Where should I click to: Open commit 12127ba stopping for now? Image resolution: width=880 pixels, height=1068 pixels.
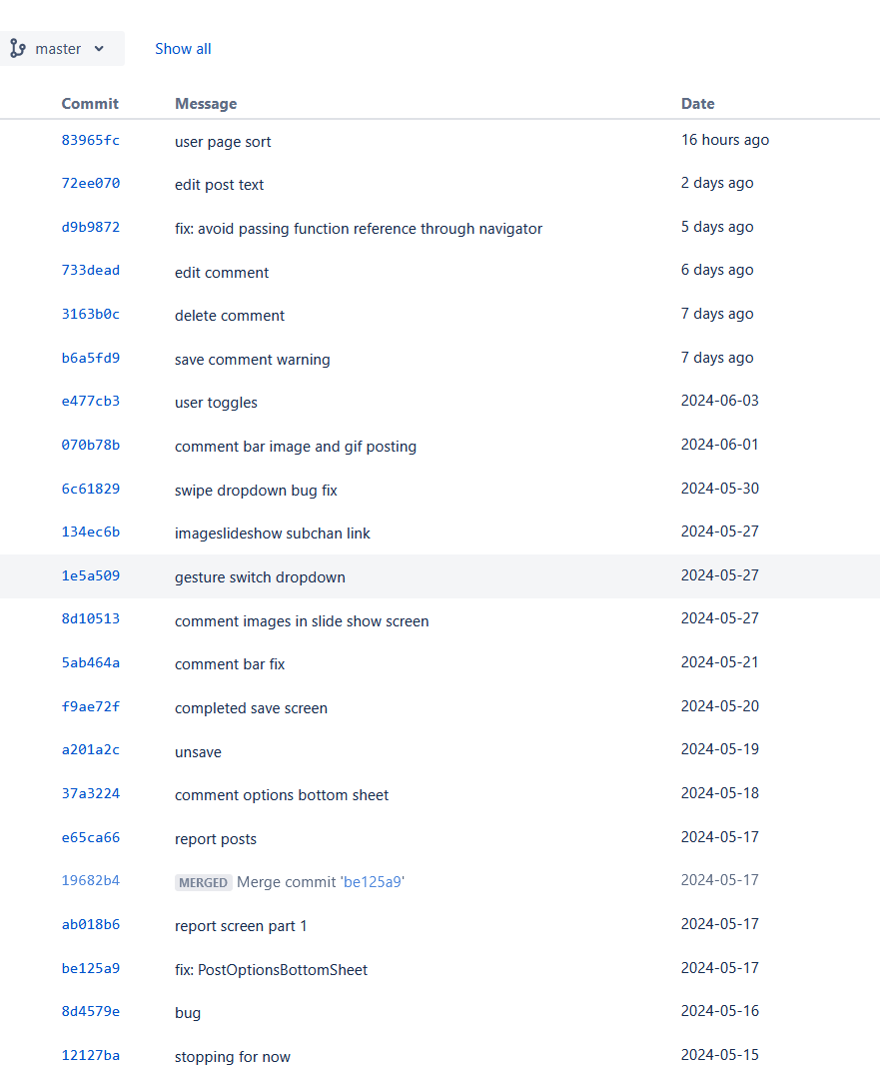click(x=91, y=1055)
